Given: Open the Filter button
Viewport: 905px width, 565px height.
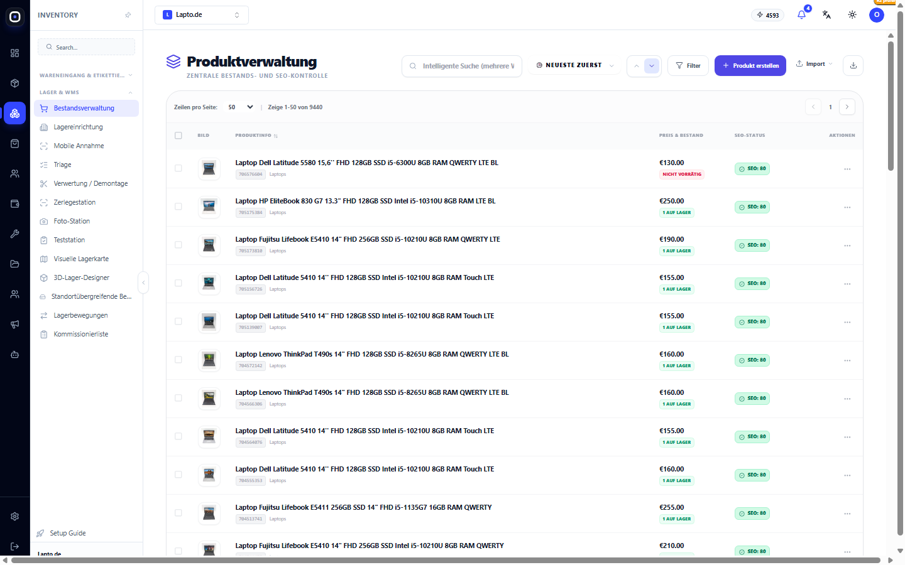Looking at the screenshot, I should (x=688, y=65).
